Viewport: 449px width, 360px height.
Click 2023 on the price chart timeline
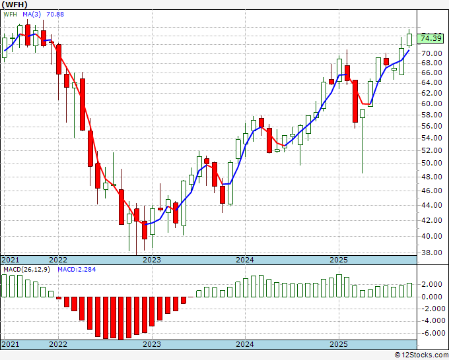click(152, 260)
